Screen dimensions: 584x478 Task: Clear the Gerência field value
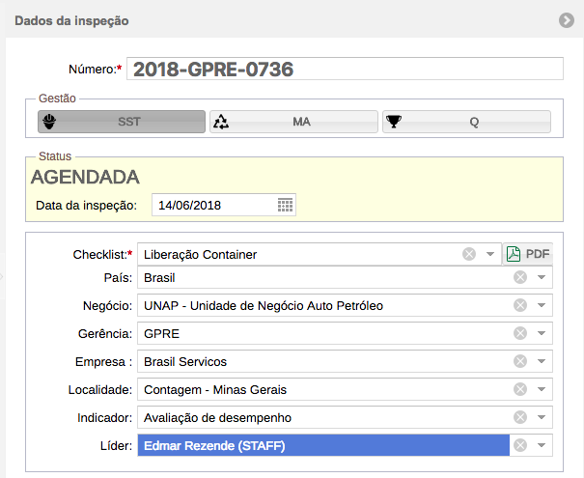coord(520,333)
